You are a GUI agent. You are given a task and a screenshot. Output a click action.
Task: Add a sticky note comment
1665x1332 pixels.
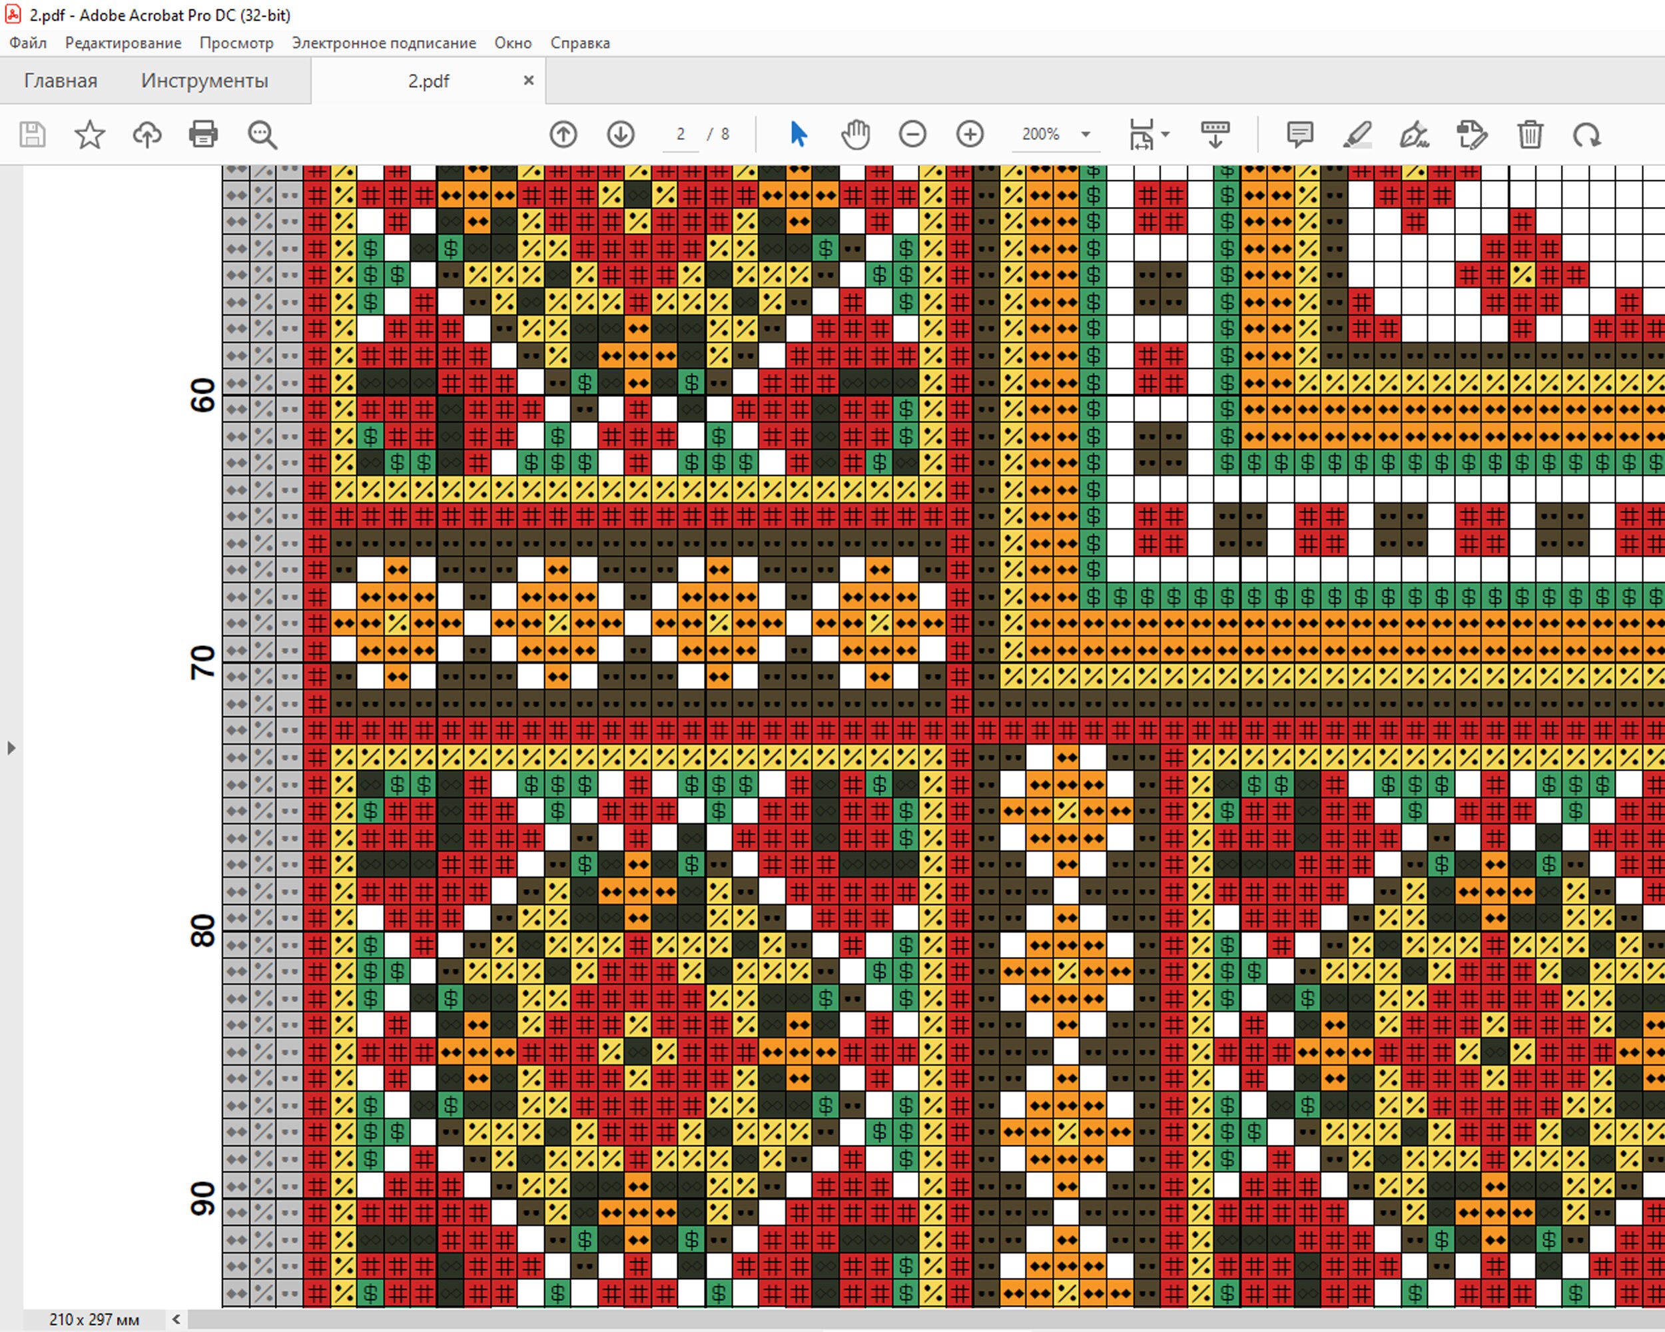(1300, 135)
